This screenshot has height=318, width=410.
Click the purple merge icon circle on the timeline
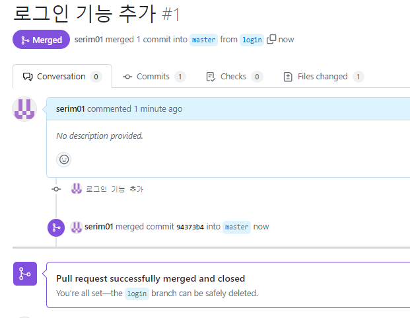coord(56,227)
